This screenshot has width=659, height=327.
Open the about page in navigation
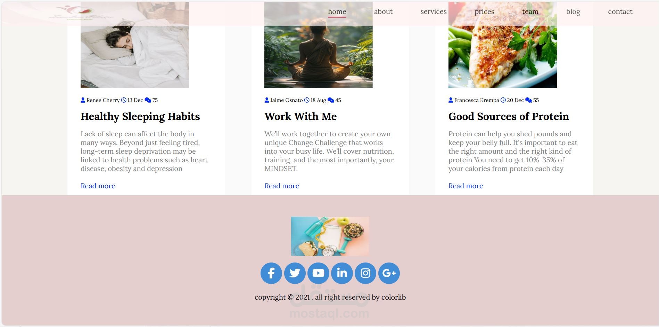(383, 11)
